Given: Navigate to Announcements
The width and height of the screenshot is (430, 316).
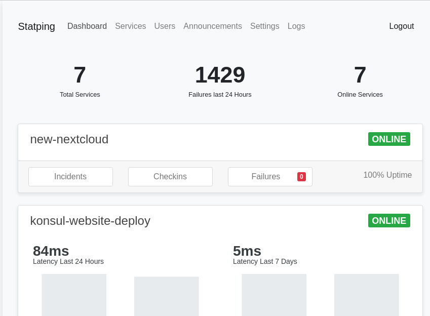Looking at the screenshot, I should tap(213, 26).
